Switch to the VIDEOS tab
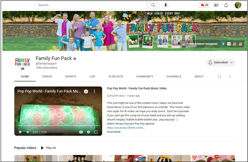Image resolution: width=248 pixels, height=162 pixels. (x=47, y=77)
